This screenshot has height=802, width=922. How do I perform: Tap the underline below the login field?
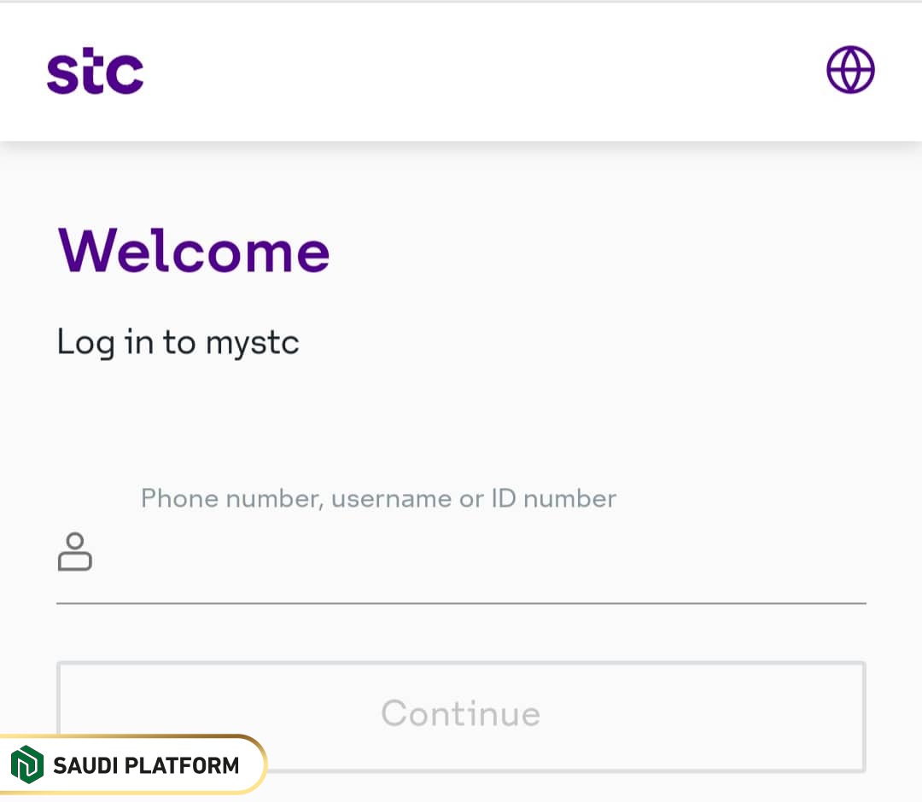click(x=461, y=605)
